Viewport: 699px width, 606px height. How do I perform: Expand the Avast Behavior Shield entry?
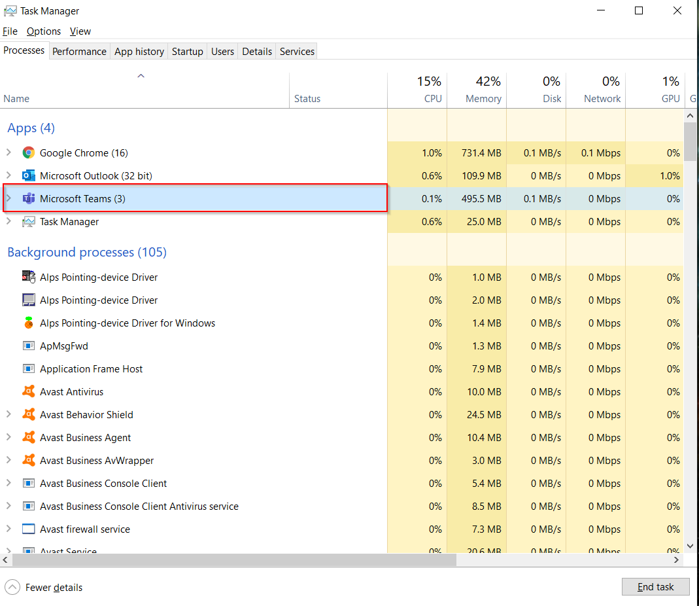tap(9, 414)
